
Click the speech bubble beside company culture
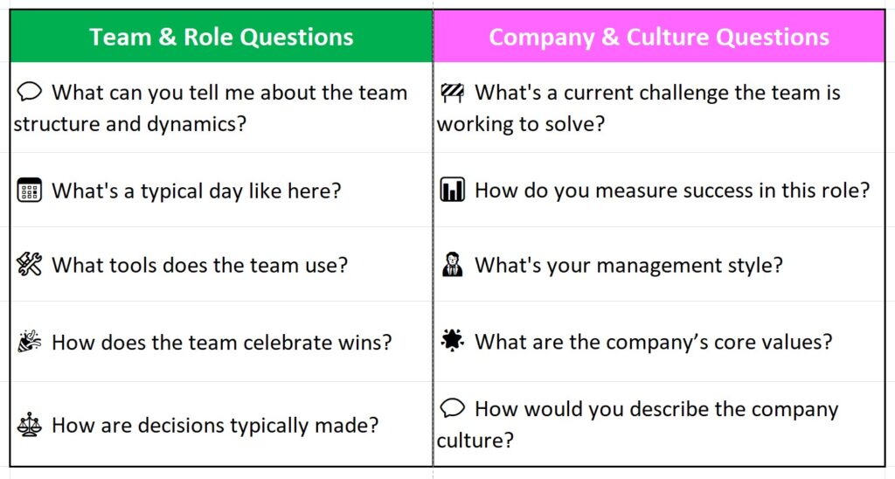point(452,408)
